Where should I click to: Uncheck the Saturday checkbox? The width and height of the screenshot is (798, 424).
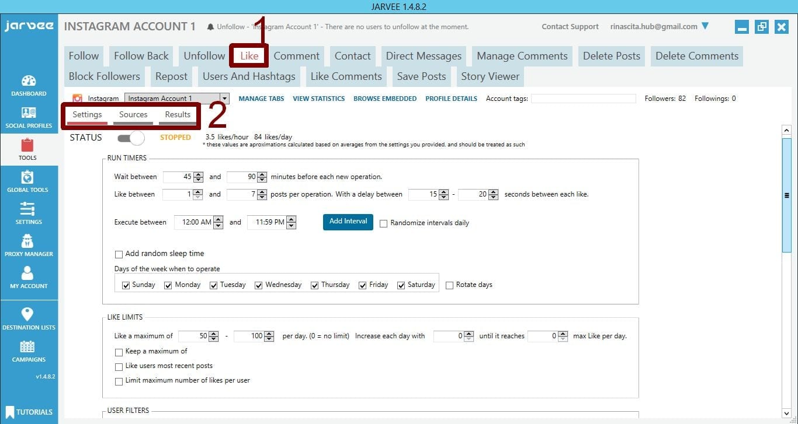point(401,285)
